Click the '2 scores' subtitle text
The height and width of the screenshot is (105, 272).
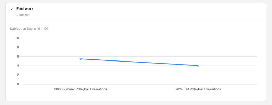click(x=23, y=15)
